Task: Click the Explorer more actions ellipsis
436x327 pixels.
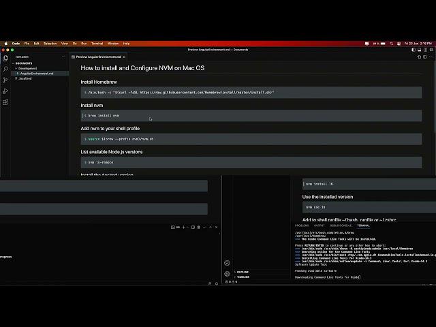Action: point(63,57)
